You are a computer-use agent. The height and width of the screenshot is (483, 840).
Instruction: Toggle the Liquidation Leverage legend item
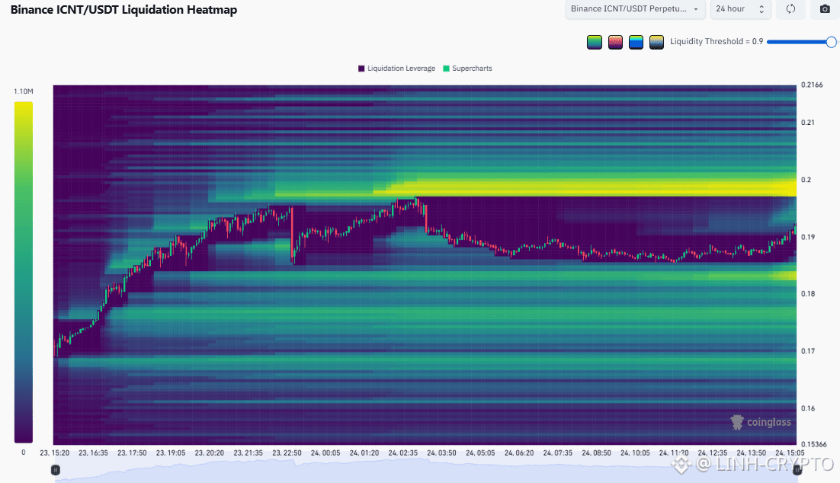coord(396,69)
